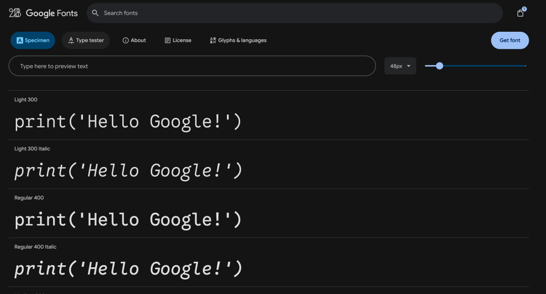Open the About section
546x294 pixels.
point(134,40)
